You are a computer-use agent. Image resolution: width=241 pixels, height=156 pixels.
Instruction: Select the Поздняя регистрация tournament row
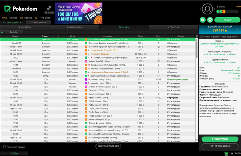click(x=98, y=79)
